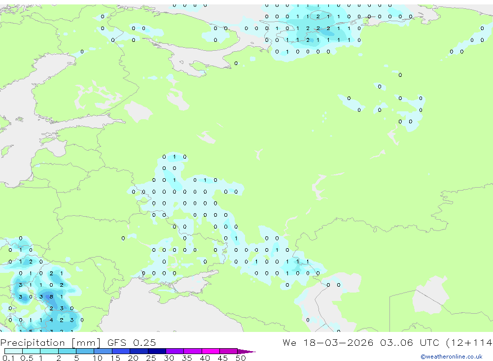Screen dimensions: 493x361
Task: Click the 0.5–1 mm legend color box
Action: (32, 351)
